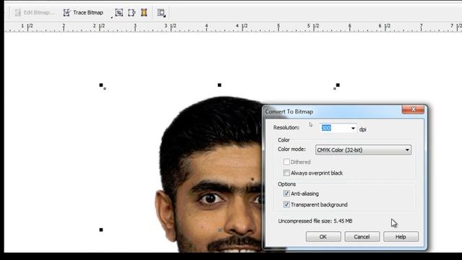Select the Crop Bitmap icon in toolbar
Screen dimensions: 462x260
[119, 12]
